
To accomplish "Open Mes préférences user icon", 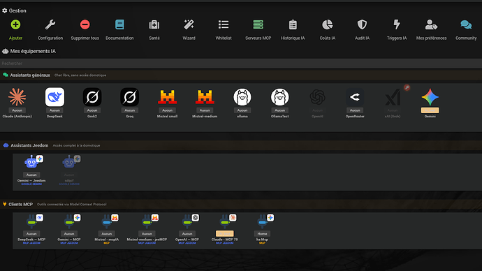I will pyautogui.click(x=431, y=24).
